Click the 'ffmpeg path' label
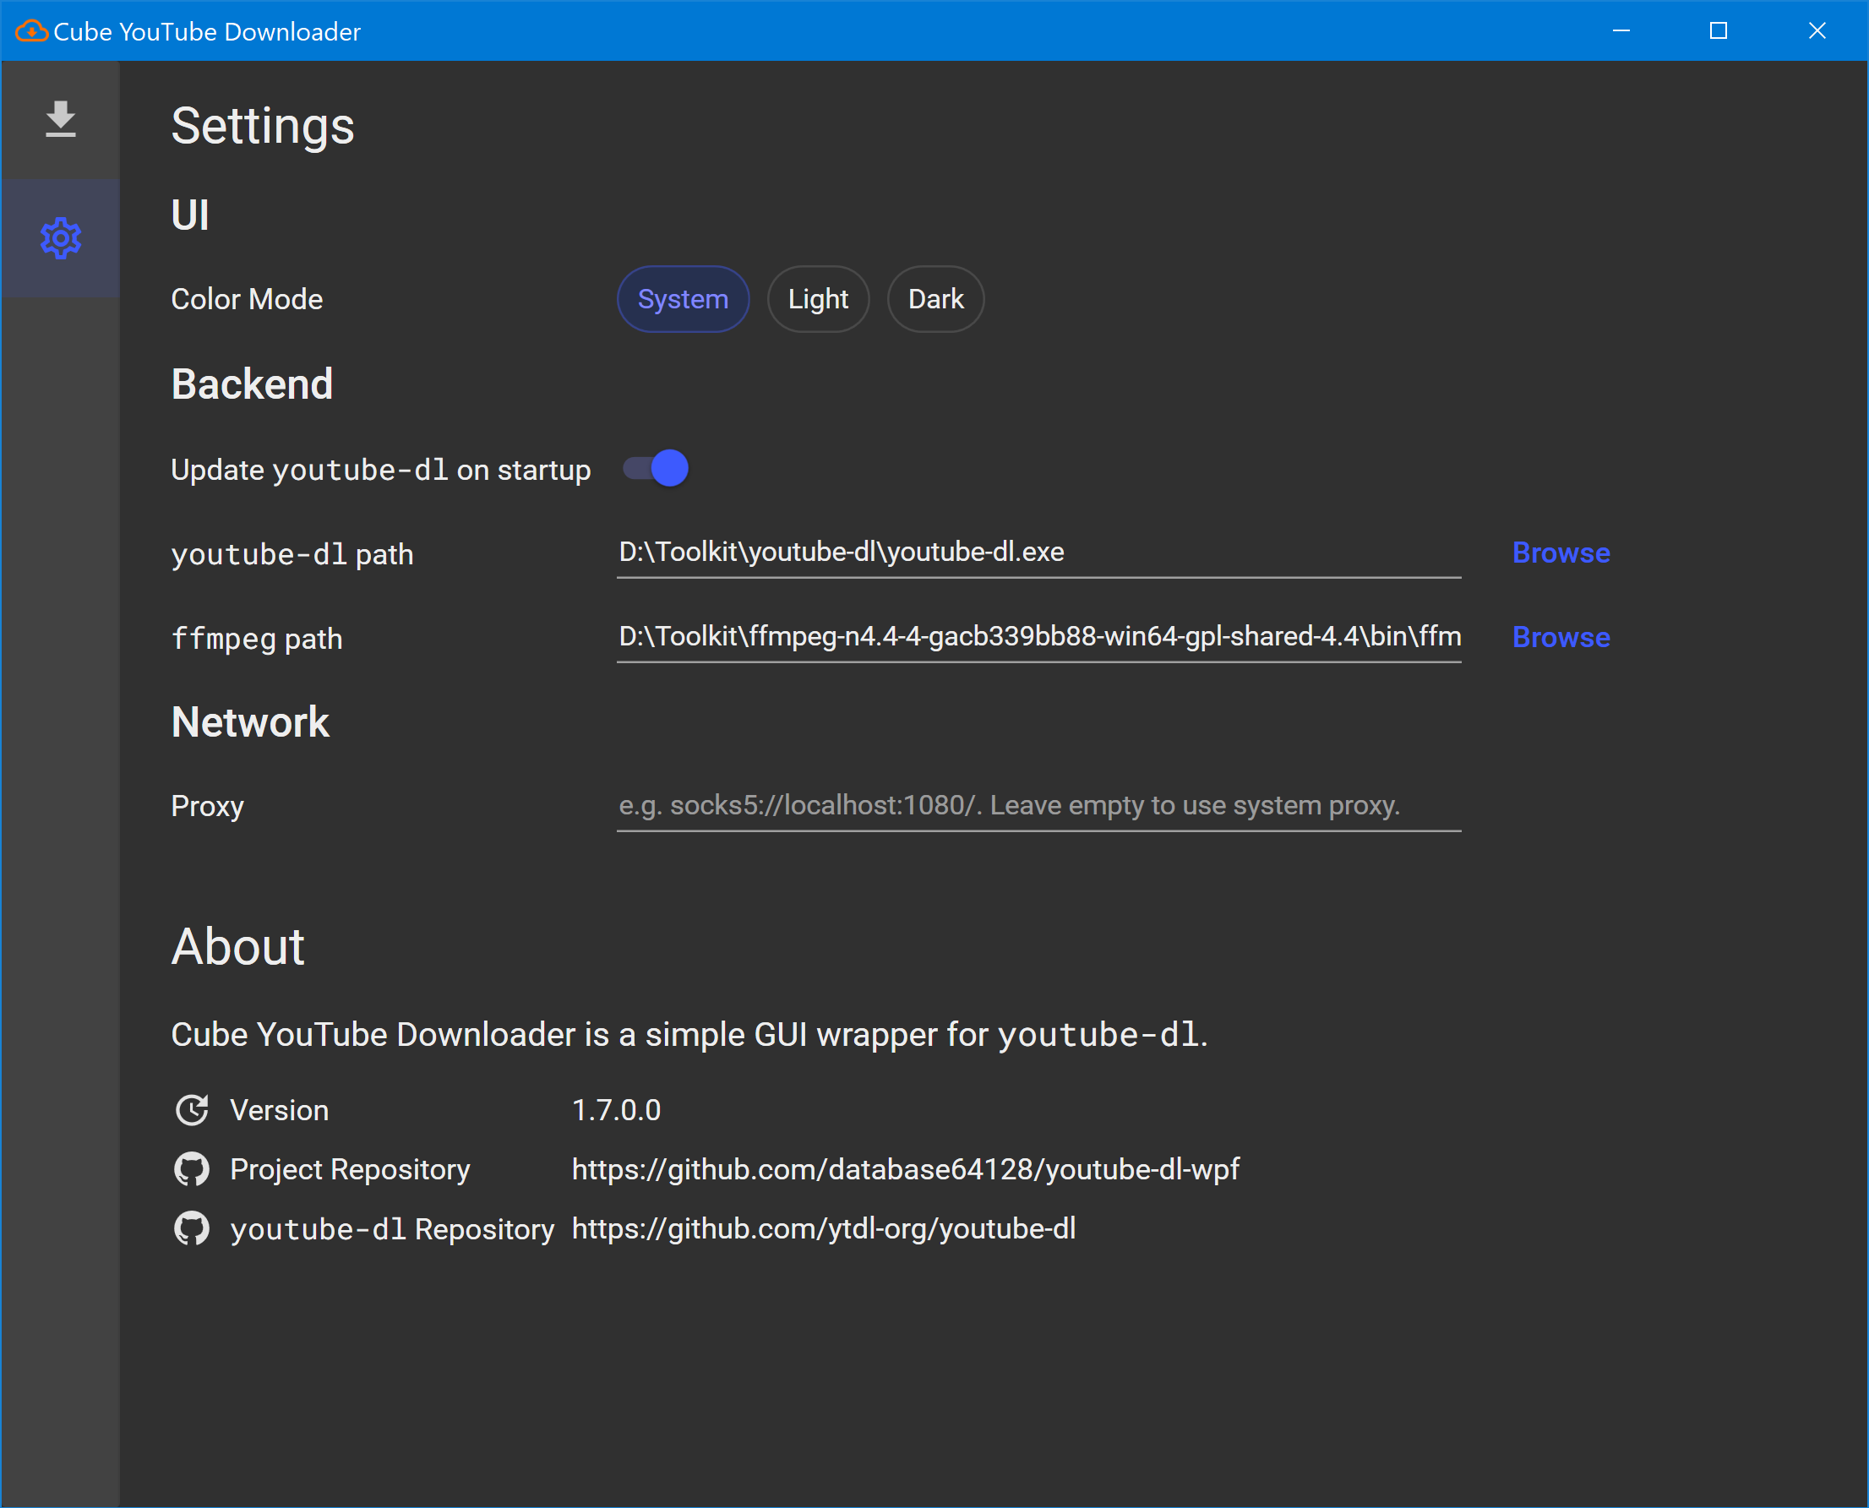 click(x=257, y=639)
